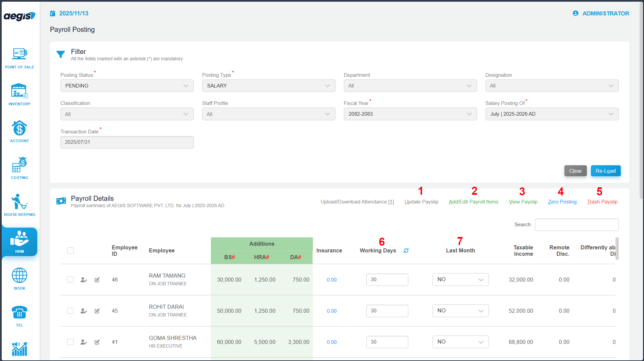
Task: Tick the checkbox for Ram Tamang row
Action: pyautogui.click(x=70, y=280)
